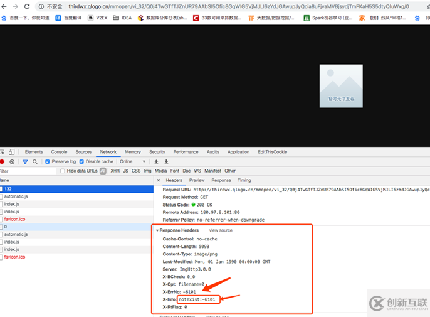This screenshot has width=430, height=317.
Task: Open the 百度翻译 bookmark
Action: click(68, 18)
